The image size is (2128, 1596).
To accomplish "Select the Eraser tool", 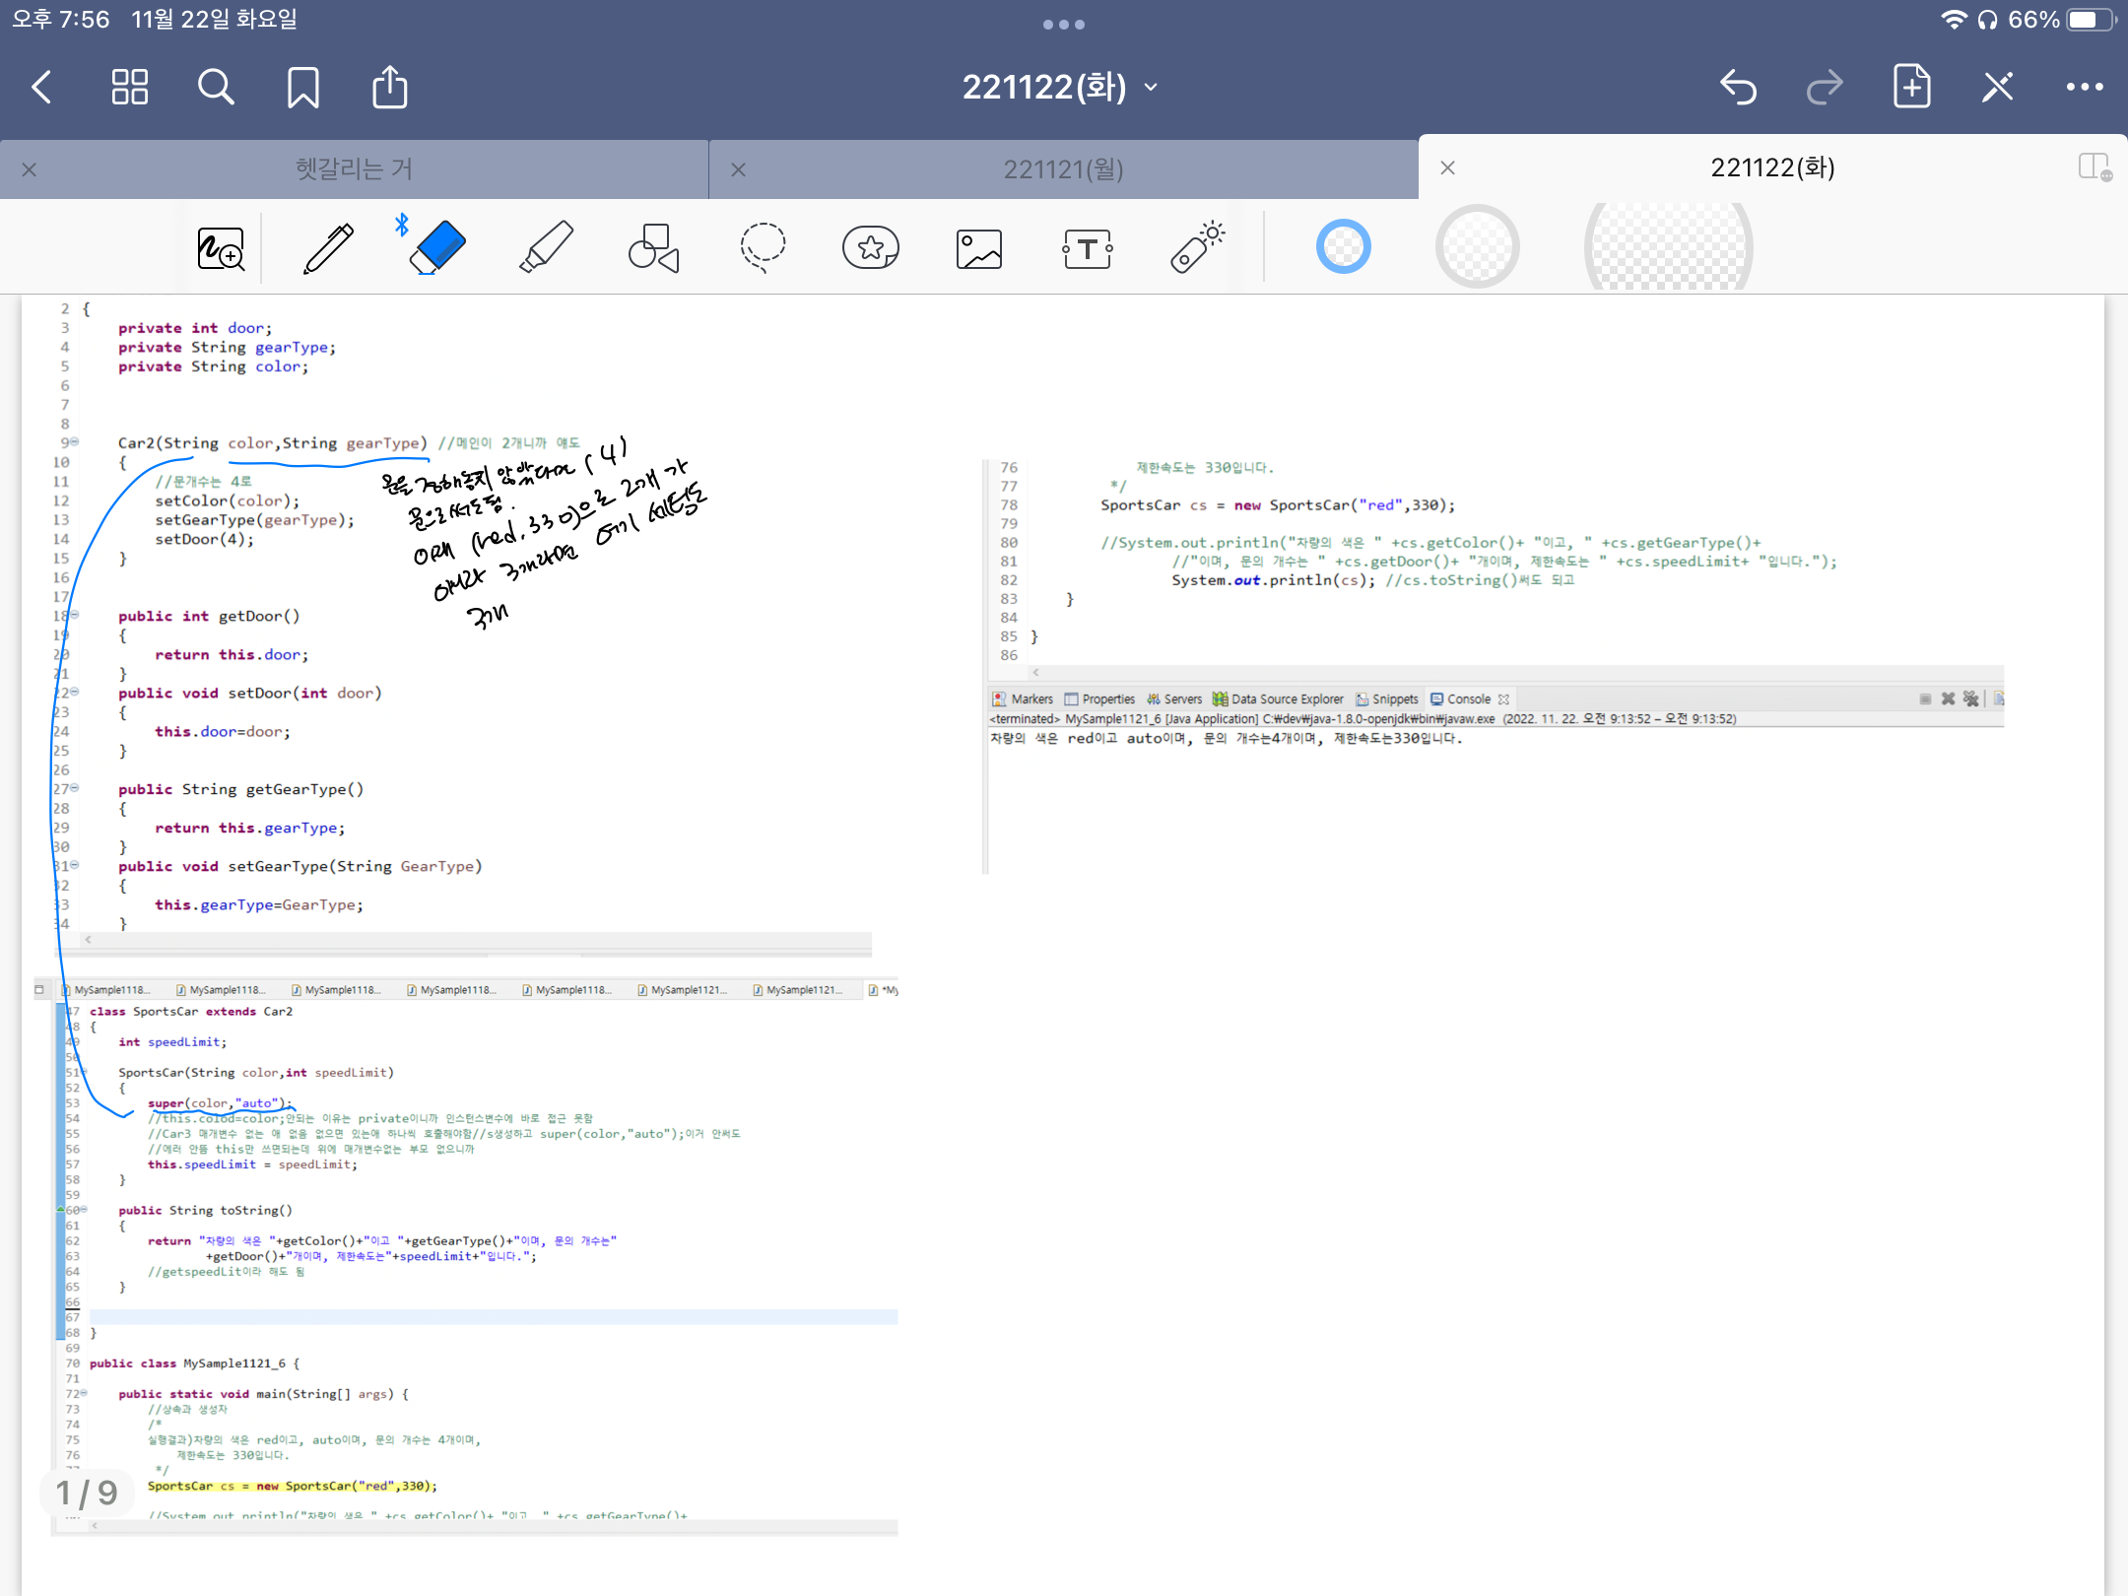I will (x=436, y=246).
